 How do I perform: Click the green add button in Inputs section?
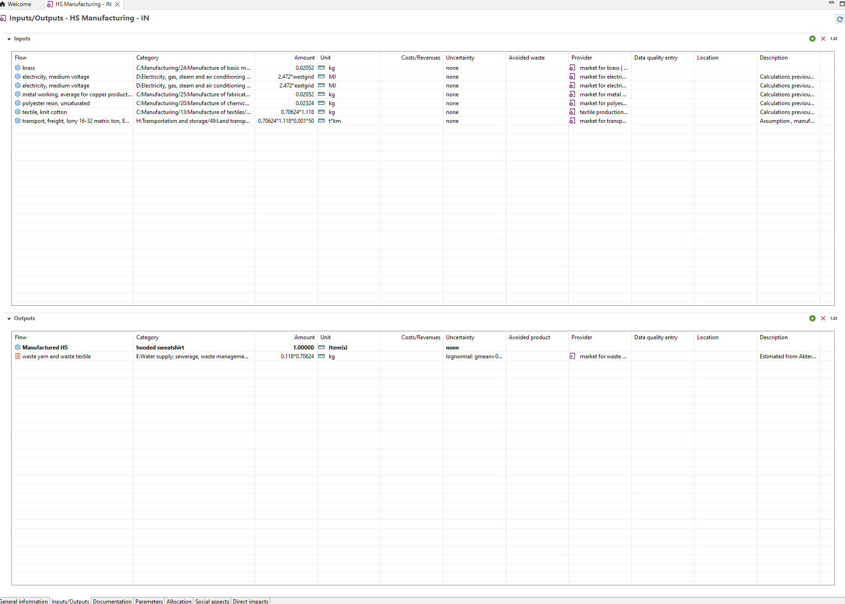point(812,39)
